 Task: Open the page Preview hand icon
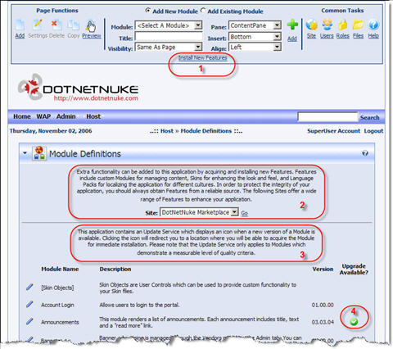[x=91, y=25]
